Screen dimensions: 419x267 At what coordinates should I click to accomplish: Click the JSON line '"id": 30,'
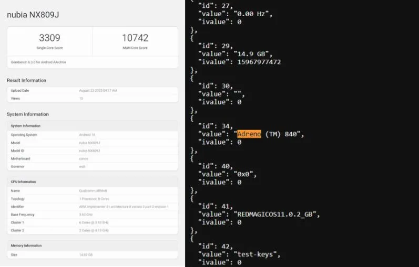pyautogui.click(x=216, y=86)
